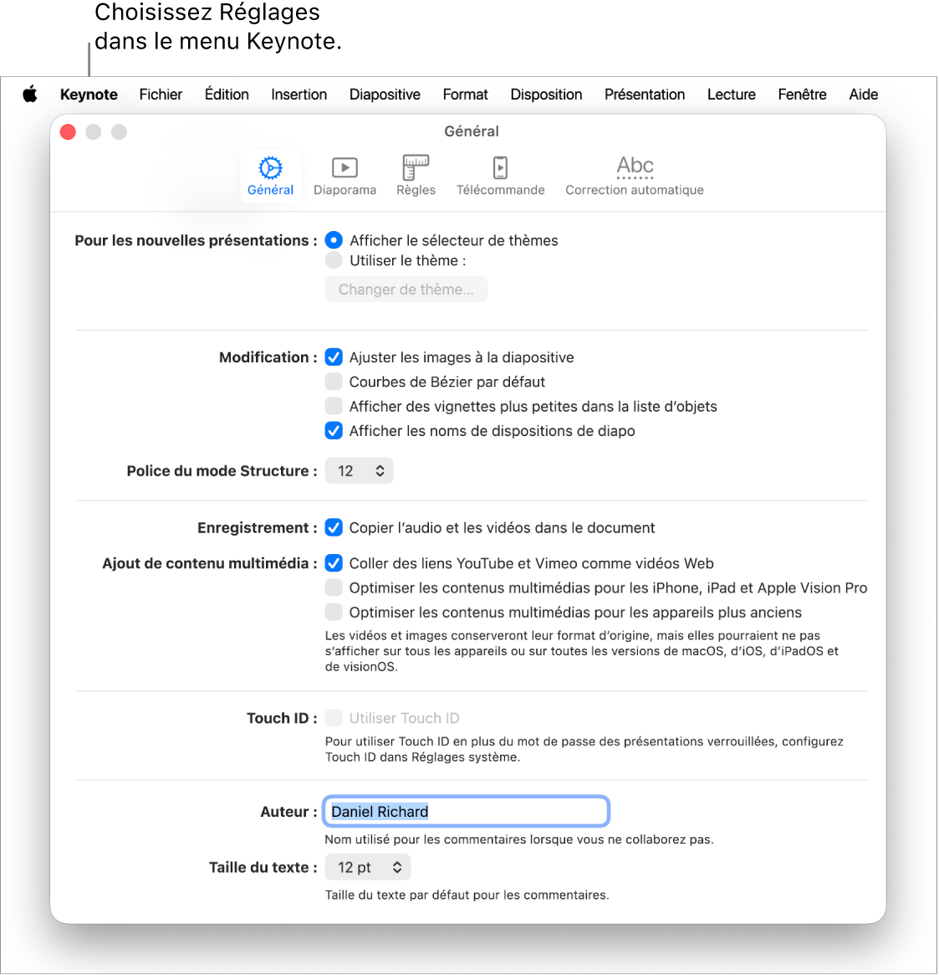Open the Diapositive menu
The width and height of the screenshot is (939, 975).
coord(385,95)
